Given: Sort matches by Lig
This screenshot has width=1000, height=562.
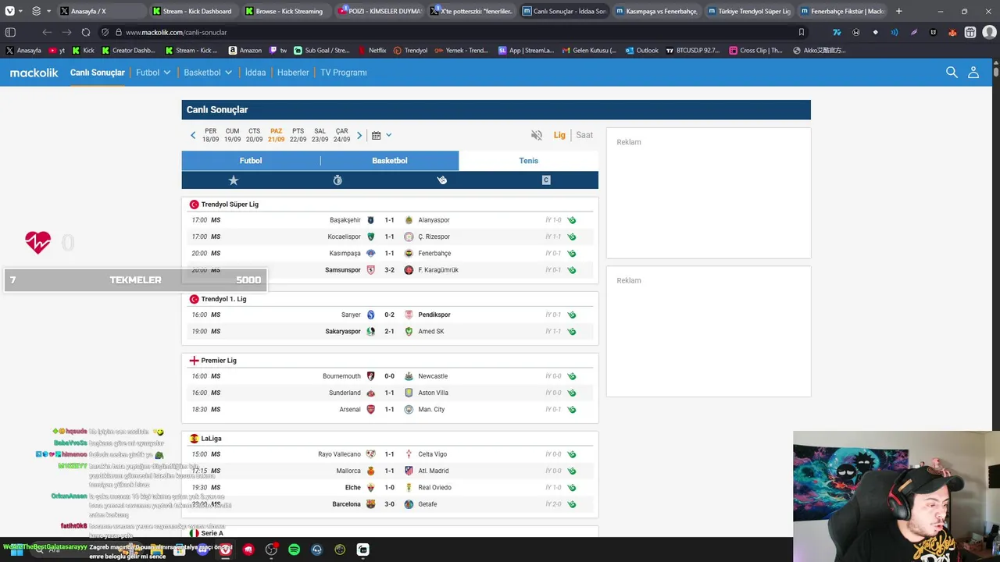Looking at the screenshot, I should click(x=559, y=135).
